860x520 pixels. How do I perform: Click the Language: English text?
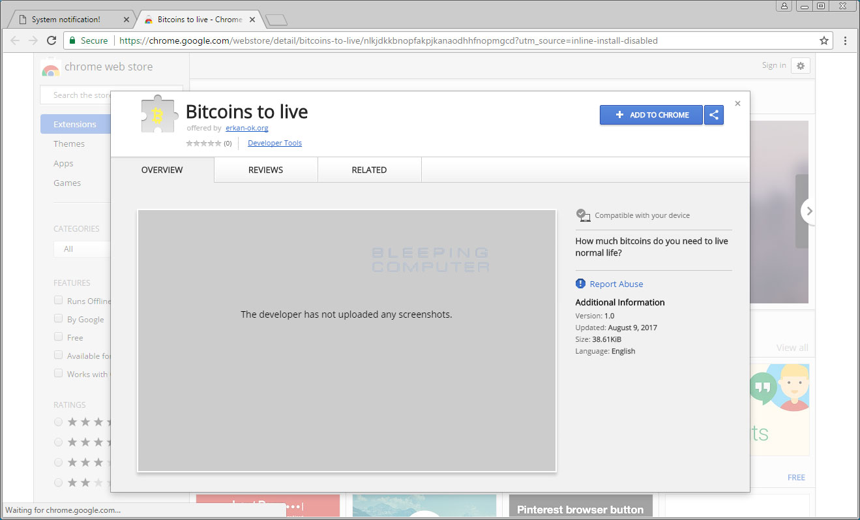click(605, 351)
